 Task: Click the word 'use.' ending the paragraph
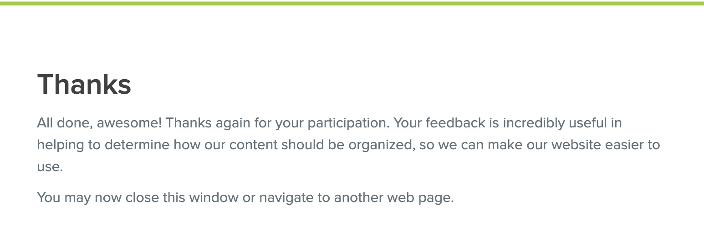(50, 167)
